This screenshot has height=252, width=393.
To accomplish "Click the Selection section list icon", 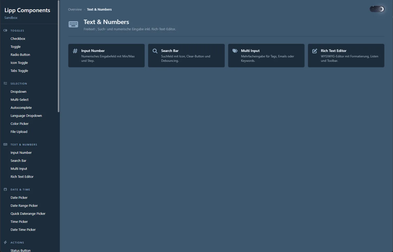I will coord(5,83).
